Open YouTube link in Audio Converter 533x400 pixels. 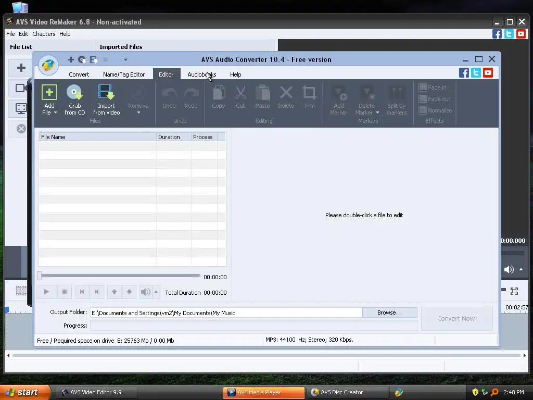[x=488, y=73]
